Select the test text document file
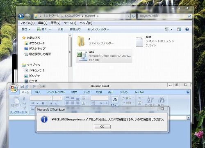This screenshot has height=148, width=205. [155, 41]
